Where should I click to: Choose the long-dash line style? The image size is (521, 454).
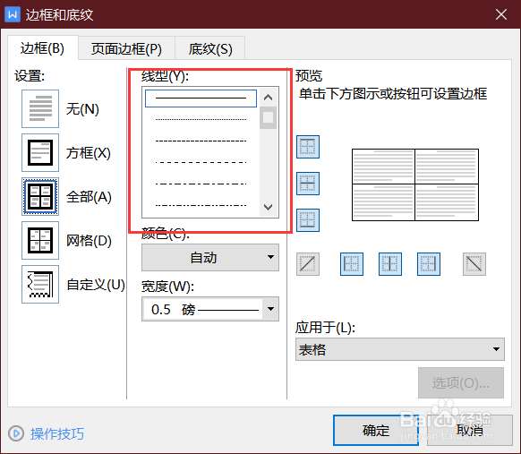[201, 162]
